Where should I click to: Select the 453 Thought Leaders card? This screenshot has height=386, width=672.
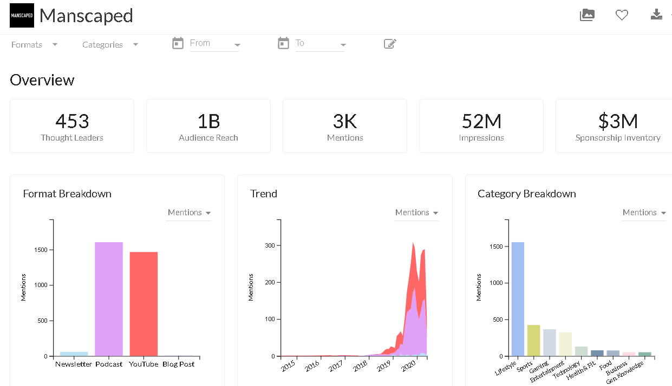(72, 126)
